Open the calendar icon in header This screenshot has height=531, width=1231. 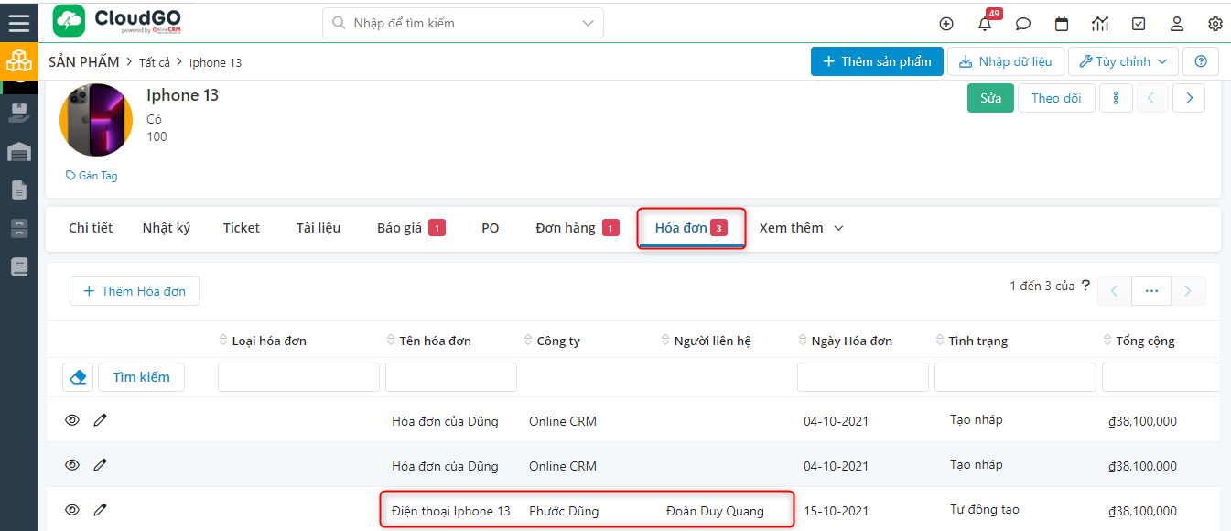click(1062, 24)
